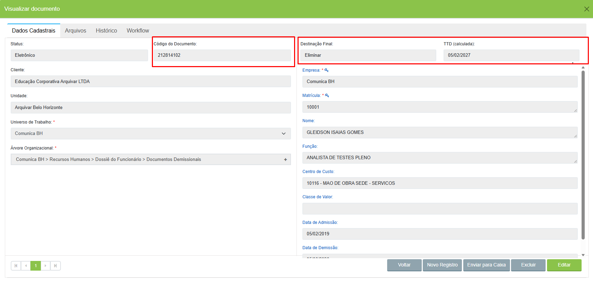The width and height of the screenshot is (593, 281).
Task: Expand Árvore Organizacional with plus icon
Action: 285,160
